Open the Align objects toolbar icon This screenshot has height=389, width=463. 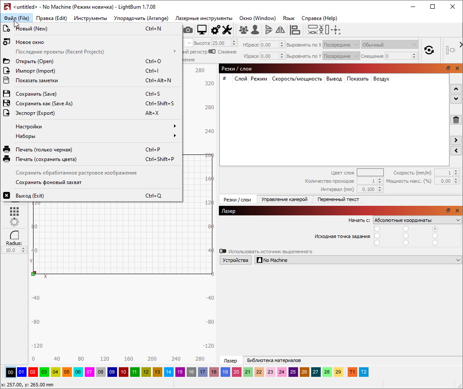[295, 30]
